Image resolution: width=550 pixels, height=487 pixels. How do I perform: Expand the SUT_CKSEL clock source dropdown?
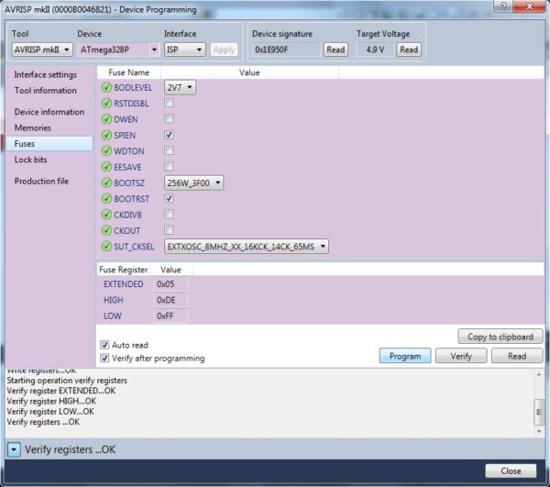pos(247,247)
